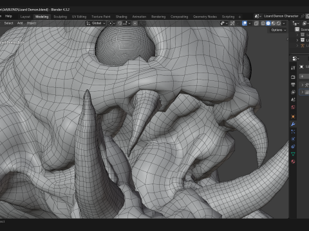The height and width of the screenshot is (231, 309).
Task: Switch to wireframe viewport shading
Action: 263,23
